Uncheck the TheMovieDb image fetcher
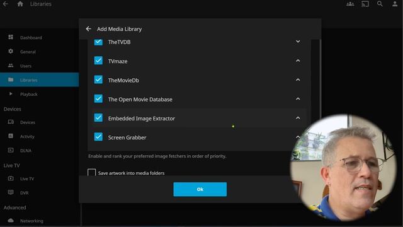Viewport: 403px width, 227px height. 98,80
